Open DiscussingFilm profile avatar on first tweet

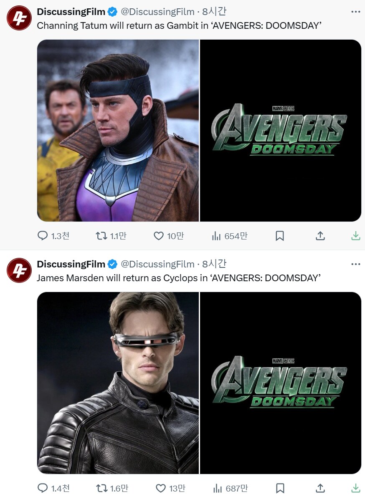(19, 19)
